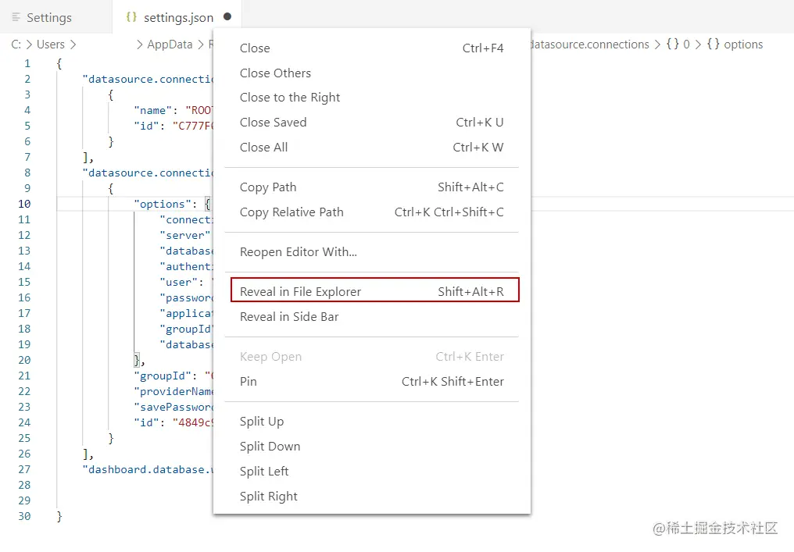Screen dimensions: 794x552
Task: Click Close Saved in the menu
Action: [273, 122]
